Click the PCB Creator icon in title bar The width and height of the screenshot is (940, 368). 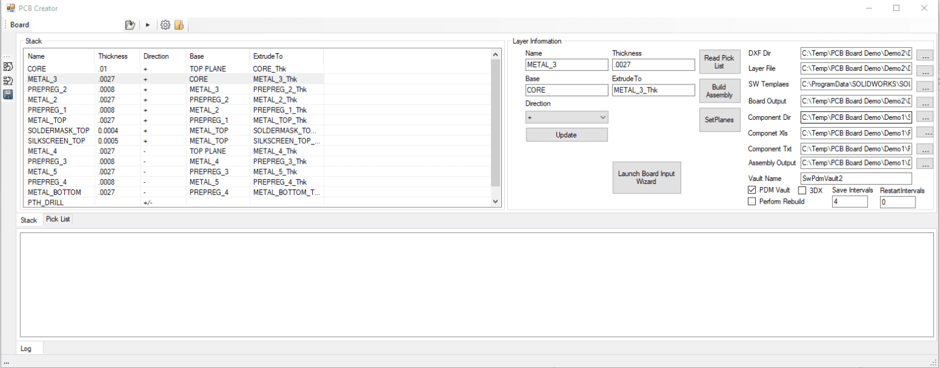pos(10,8)
